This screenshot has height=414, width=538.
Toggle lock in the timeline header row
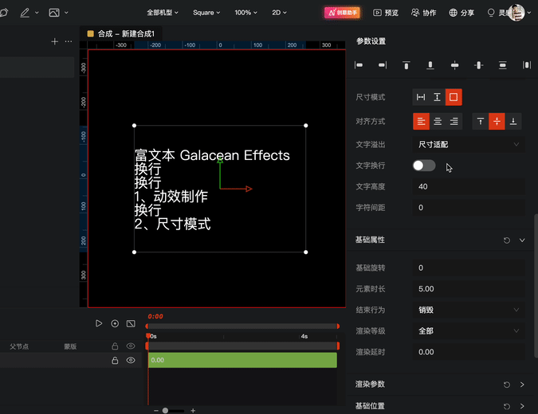(115, 346)
